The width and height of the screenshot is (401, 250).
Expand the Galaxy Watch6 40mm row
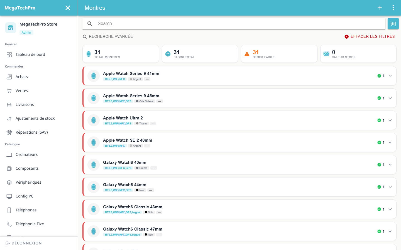(x=390, y=165)
